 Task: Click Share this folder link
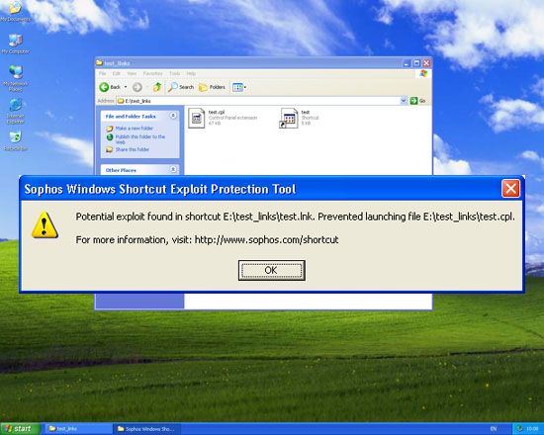click(x=133, y=149)
